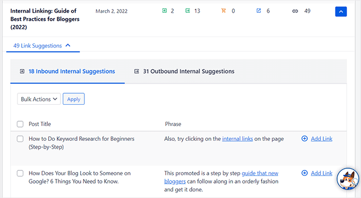Click the Apply button

tap(74, 99)
